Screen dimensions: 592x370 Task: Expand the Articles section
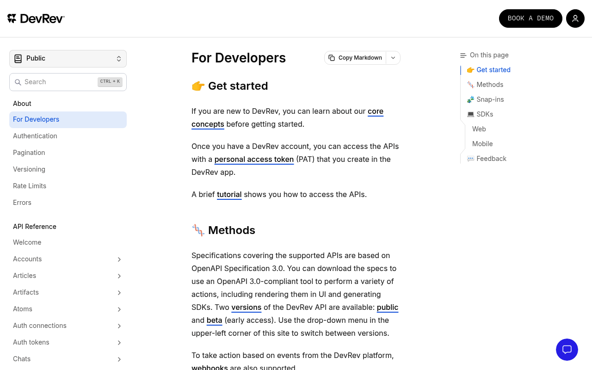[x=119, y=276]
